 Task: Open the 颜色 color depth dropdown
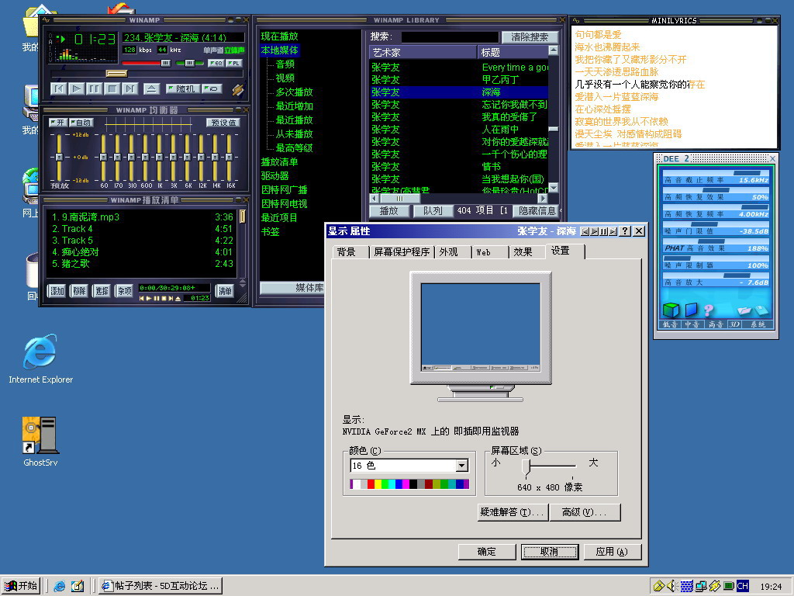[462, 466]
